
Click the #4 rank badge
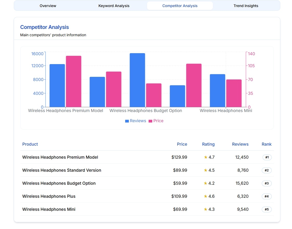(267, 196)
